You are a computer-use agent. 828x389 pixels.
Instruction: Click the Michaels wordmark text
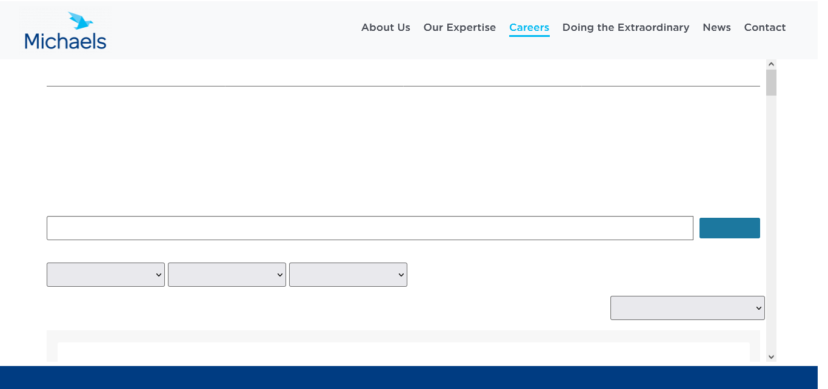[x=65, y=41]
